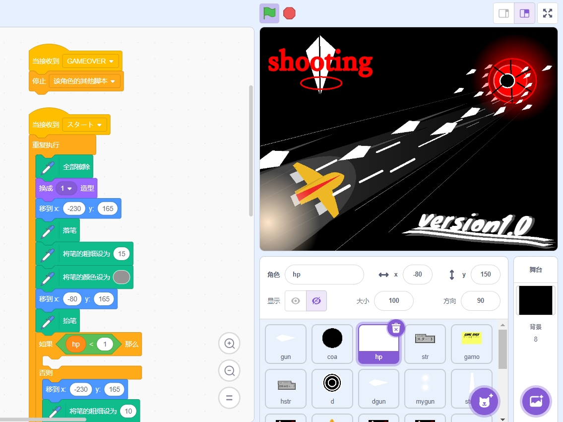Select the mygun sprite

click(x=425, y=389)
